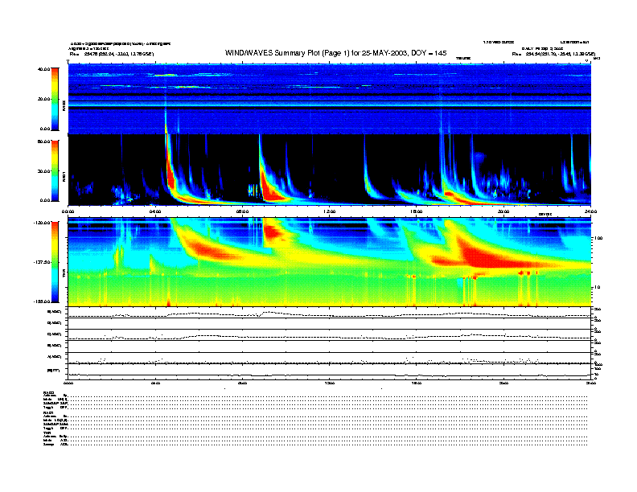Click the bottom line-plot panel above the lower time axis
Viewport: 637px width, 492px height.
tap(330, 371)
